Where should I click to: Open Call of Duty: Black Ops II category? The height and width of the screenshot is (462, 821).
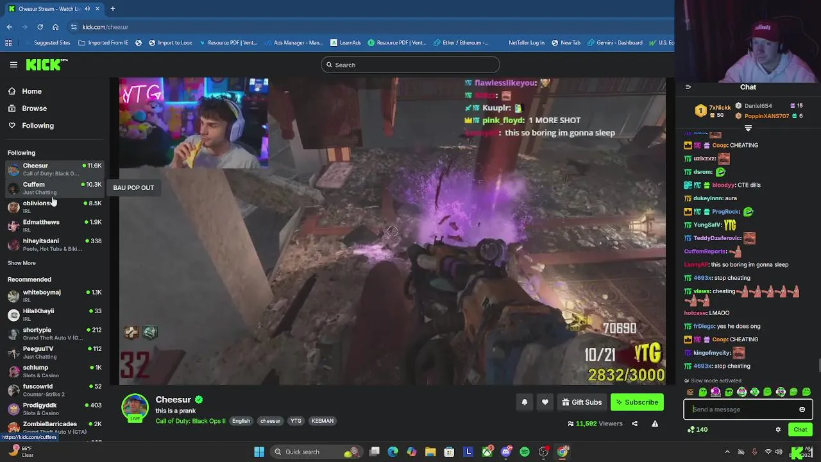point(190,421)
